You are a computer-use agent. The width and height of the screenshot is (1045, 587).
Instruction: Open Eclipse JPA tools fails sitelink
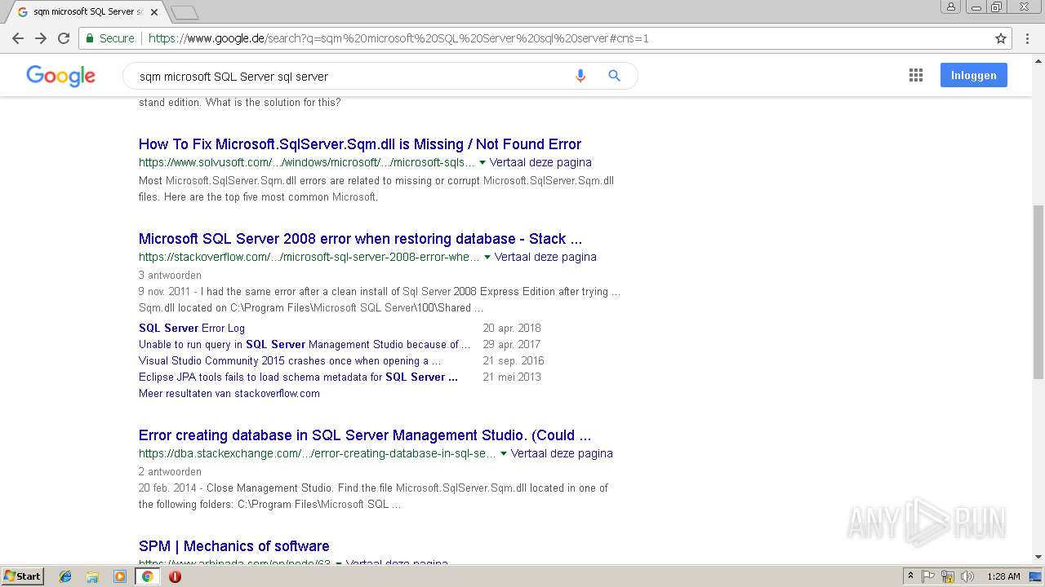pyautogui.click(x=298, y=377)
